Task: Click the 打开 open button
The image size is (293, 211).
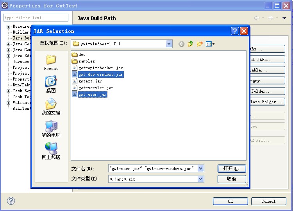Action: click(x=232, y=168)
